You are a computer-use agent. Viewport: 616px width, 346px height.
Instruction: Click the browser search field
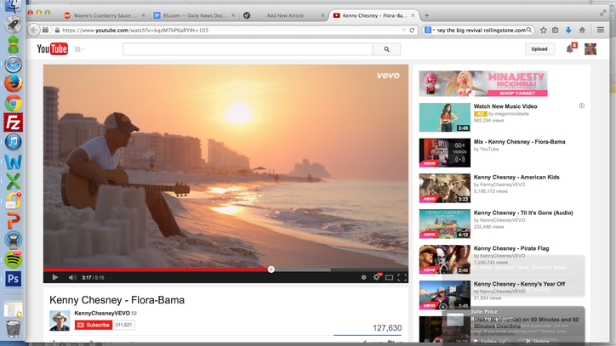(482, 31)
